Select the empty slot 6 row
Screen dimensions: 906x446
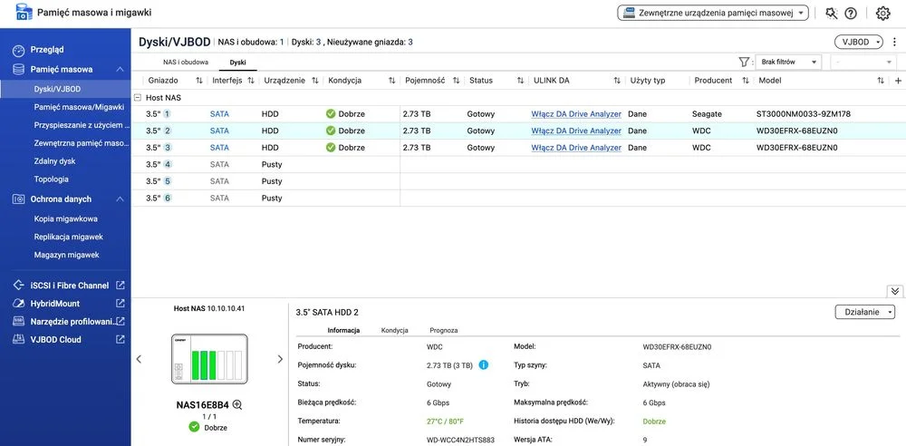click(x=518, y=198)
